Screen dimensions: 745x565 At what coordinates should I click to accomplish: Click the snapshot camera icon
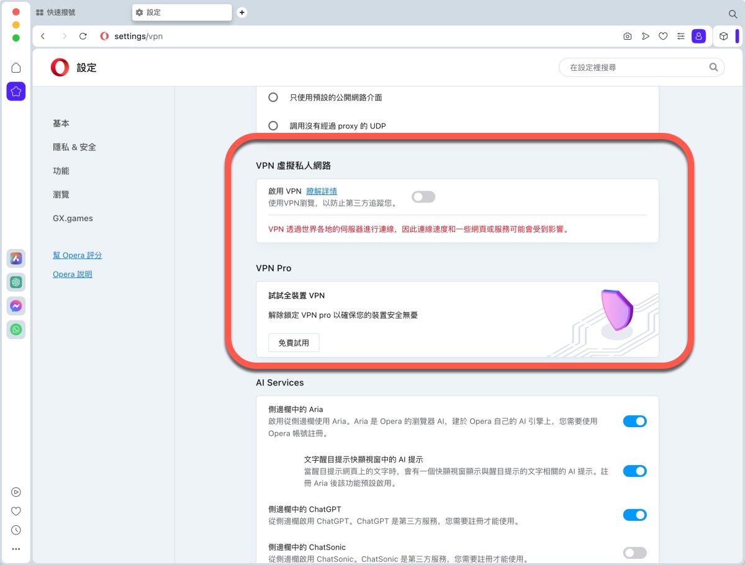[628, 37]
